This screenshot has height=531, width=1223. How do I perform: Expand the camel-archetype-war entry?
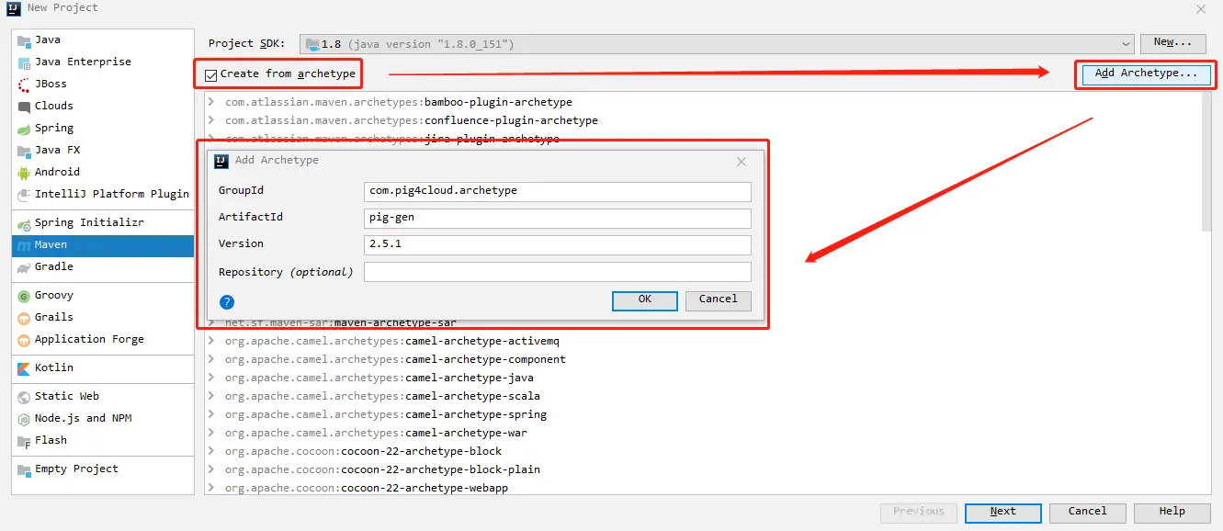[212, 433]
